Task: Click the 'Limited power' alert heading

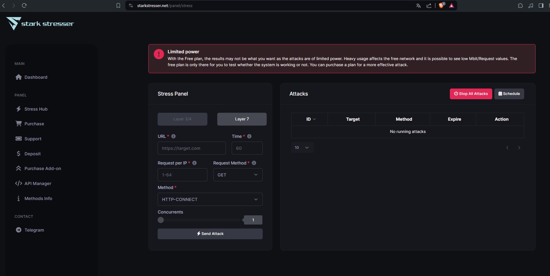Action: (183, 52)
